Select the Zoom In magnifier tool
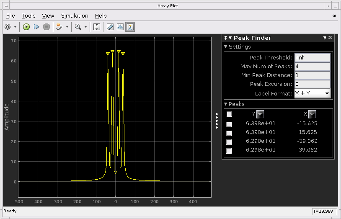 (x=78, y=27)
